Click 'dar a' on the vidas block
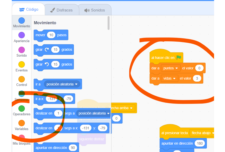Image resolution: width=225 pixels, height=152 pixels. coord(155,78)
